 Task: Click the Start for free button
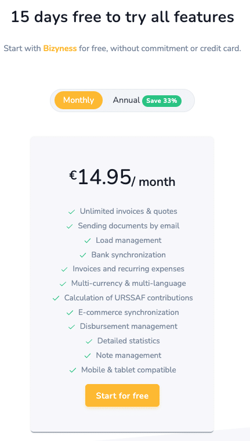tap(122, 396)
